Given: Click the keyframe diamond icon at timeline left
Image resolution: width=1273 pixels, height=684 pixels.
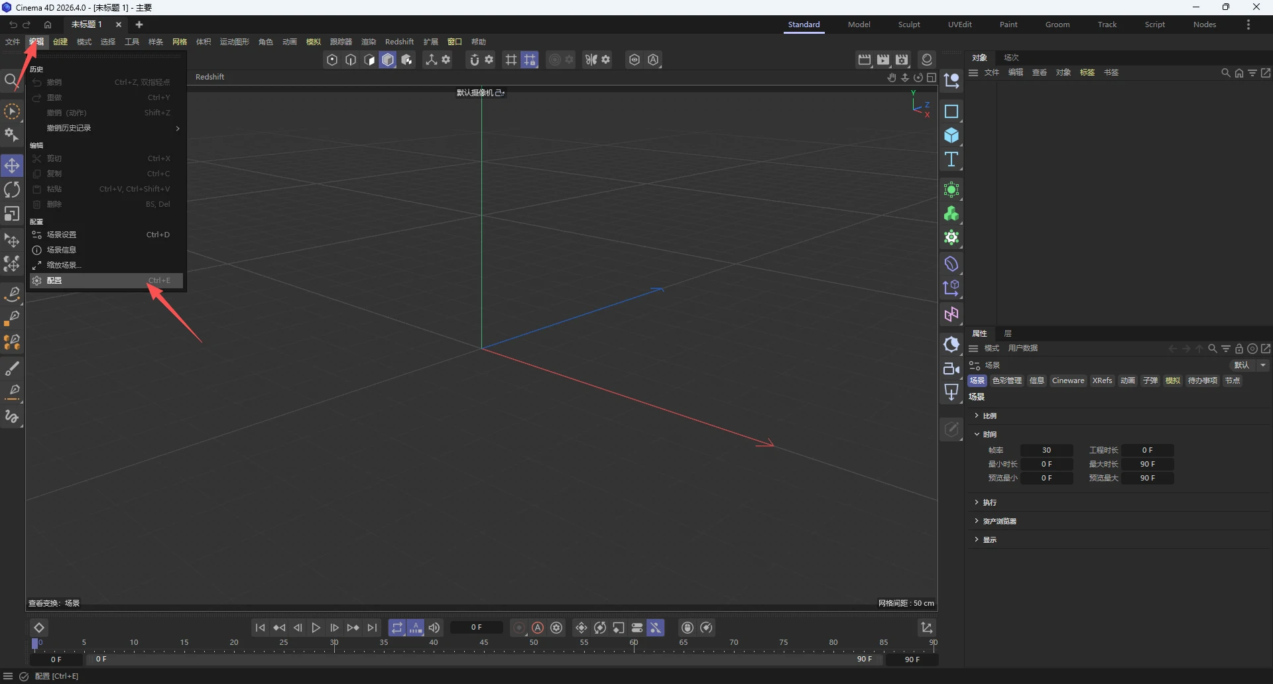Looking at the screenshot, I should [x=39, y=628].
